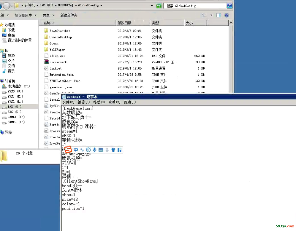The height and width of the screenshot is (231, 296).
Task: Click the Notepad title bar icon
Action: pos(64,97)
